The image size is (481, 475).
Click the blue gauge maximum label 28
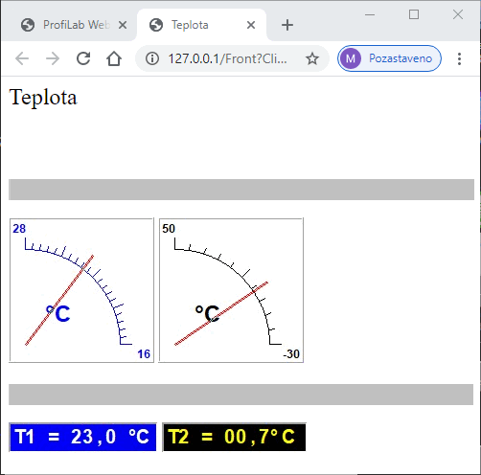tap(19, 229)
